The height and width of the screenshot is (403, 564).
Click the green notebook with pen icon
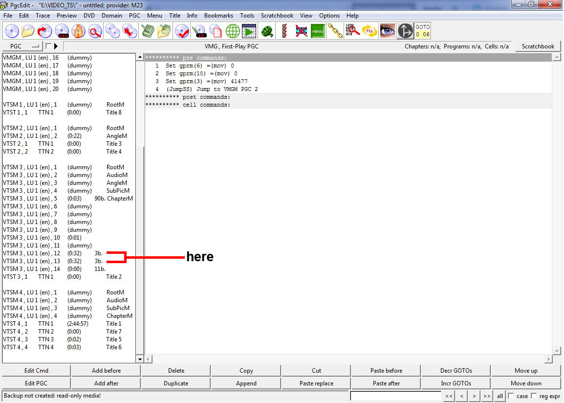click(x=147, y=31)
